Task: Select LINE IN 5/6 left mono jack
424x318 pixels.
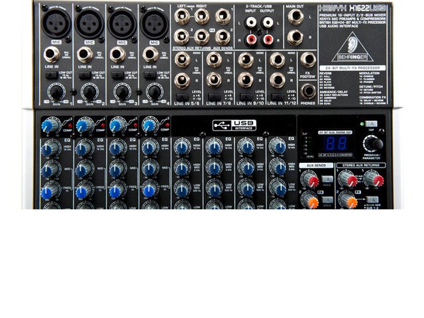Action: [x=182, y=60]
